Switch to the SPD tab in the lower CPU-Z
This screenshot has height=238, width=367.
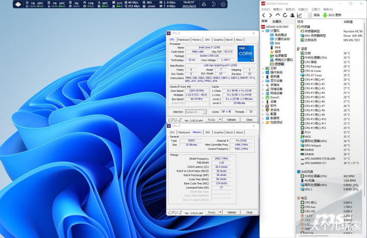pos(207,132)
